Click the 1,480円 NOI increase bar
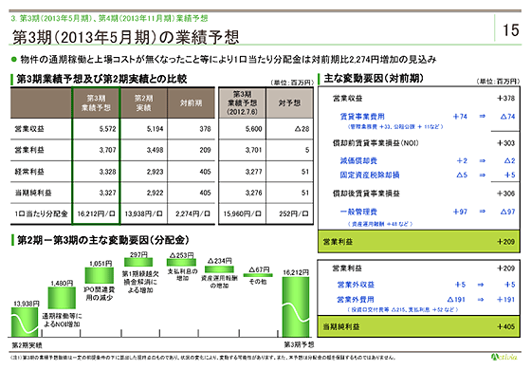531x370 pixels. pos(62,298)
